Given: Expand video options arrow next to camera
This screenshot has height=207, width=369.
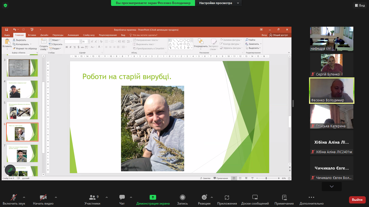Looking at the screenshot, I should pos(56,197).
